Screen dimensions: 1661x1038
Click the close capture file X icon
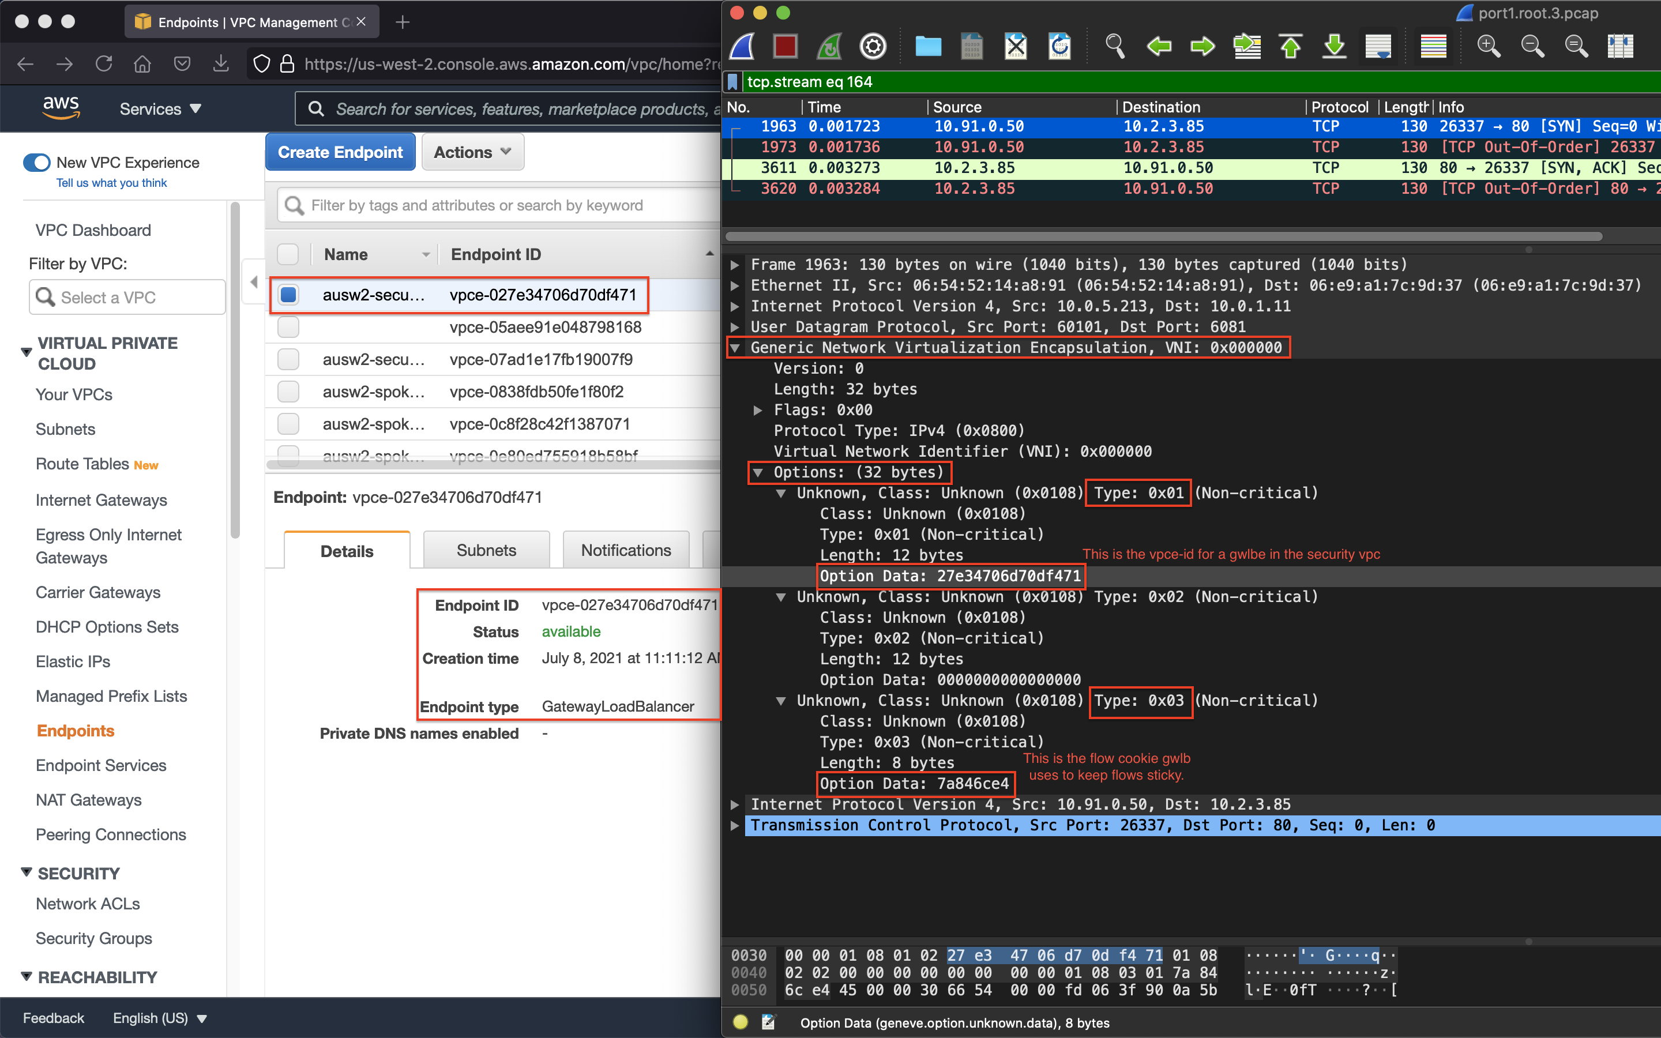(x=1016, y=47)
